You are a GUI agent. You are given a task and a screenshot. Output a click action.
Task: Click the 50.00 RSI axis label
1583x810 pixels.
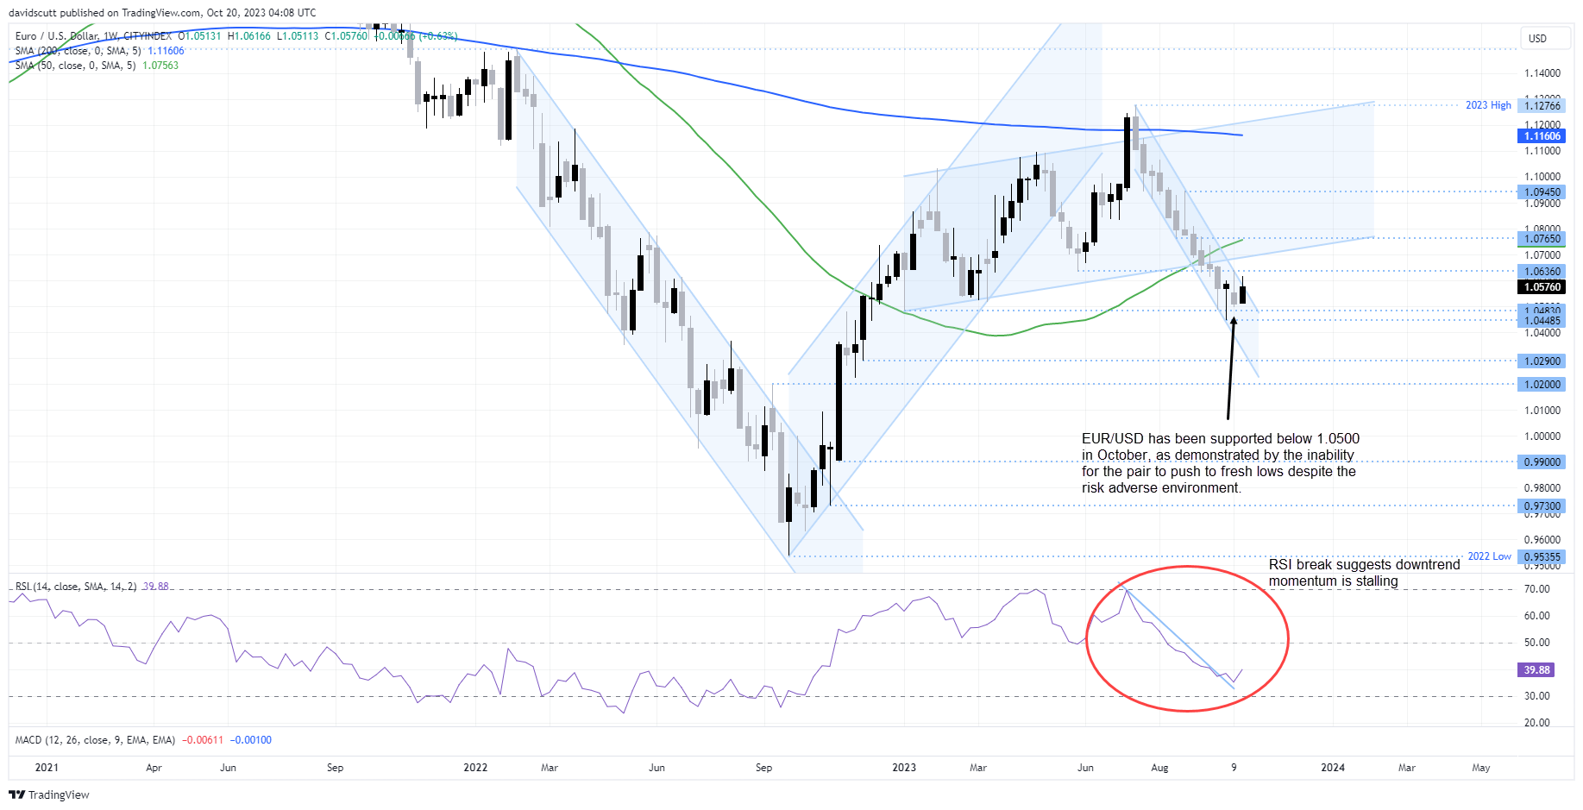1537,643
